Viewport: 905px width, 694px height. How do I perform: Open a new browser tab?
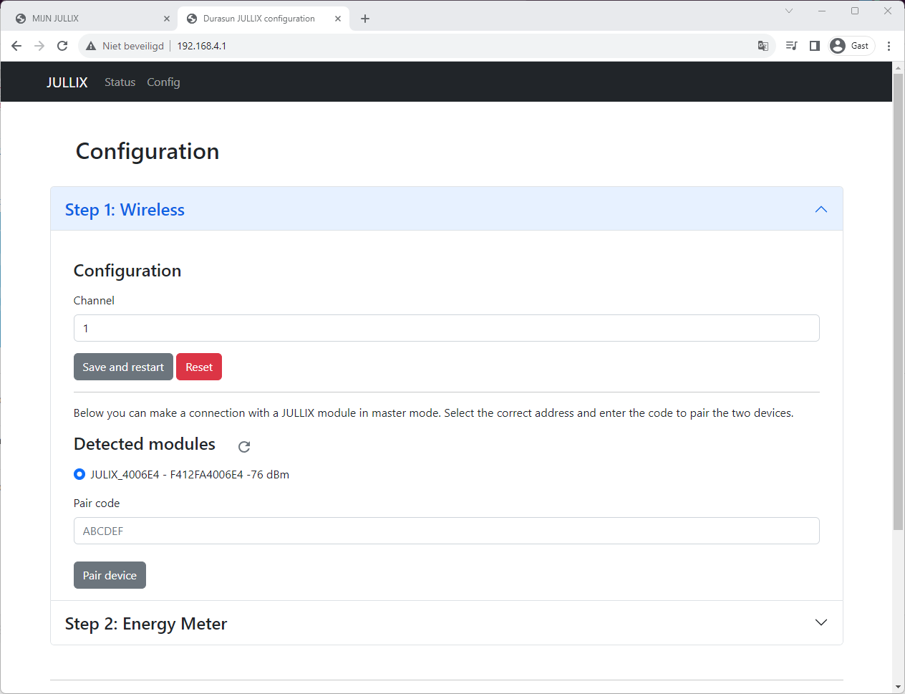[x=365, y=19]
